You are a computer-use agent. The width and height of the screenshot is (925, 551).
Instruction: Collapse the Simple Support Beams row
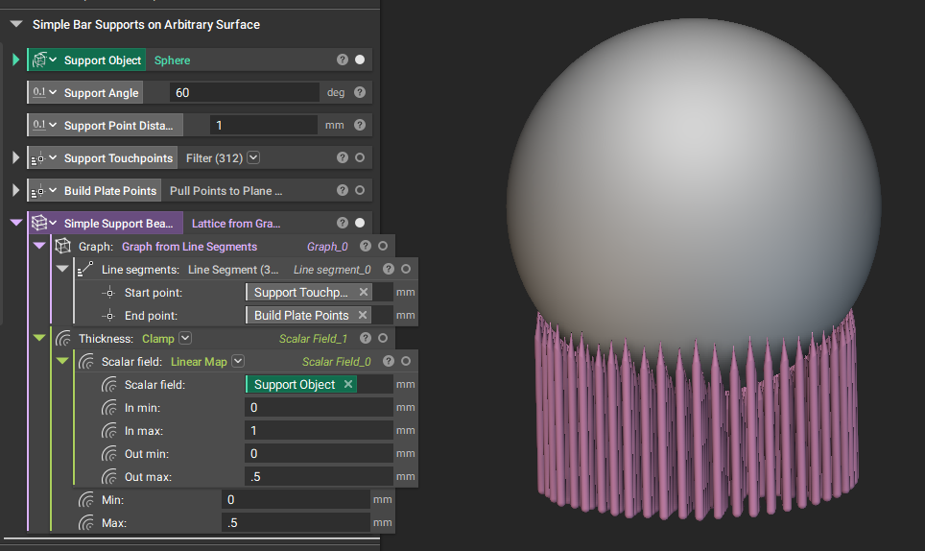pyautogui.click(x=16, y=223)
